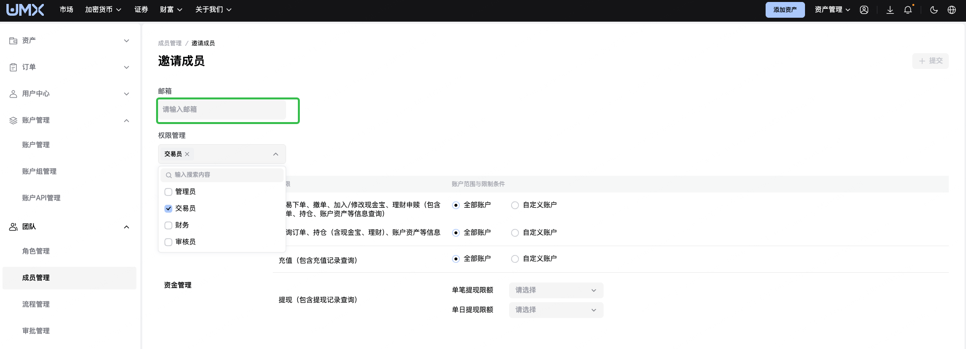Image resolution: width=966 pixels, height=349 pixels.
Task: Collapse the 权限管理 role selector
Action: pyautogui.click(x=276, y=154)
